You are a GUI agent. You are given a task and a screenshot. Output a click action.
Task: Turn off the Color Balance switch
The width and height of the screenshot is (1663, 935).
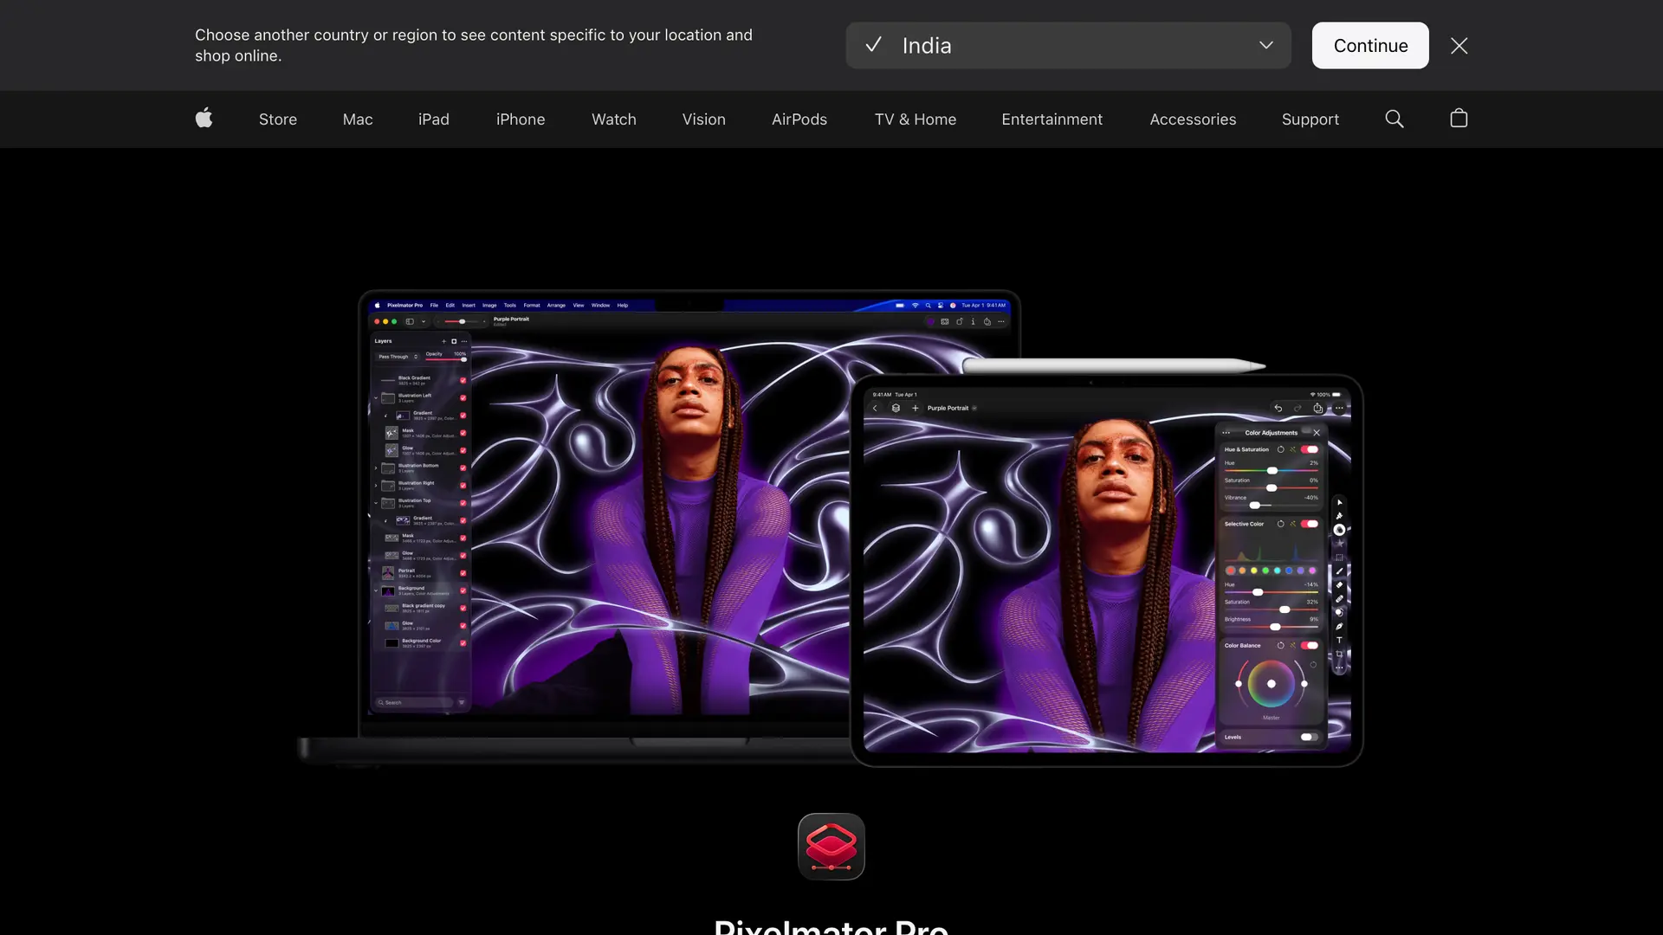pos(1310,645)
